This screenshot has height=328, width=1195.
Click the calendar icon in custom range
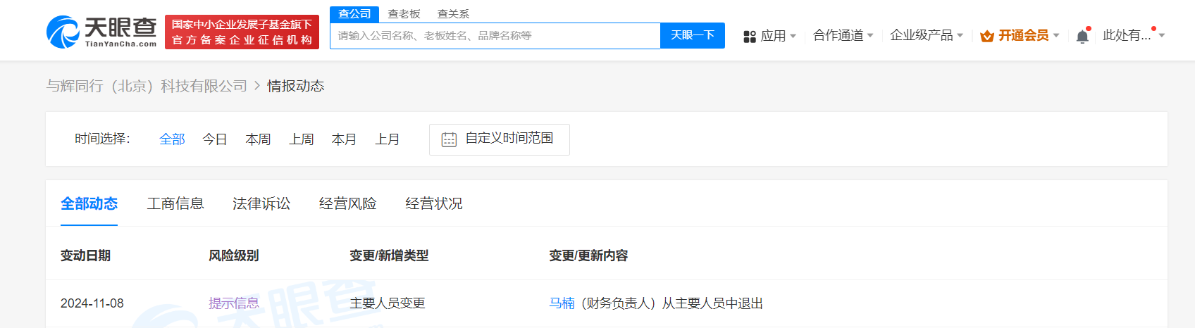[449, 139]
